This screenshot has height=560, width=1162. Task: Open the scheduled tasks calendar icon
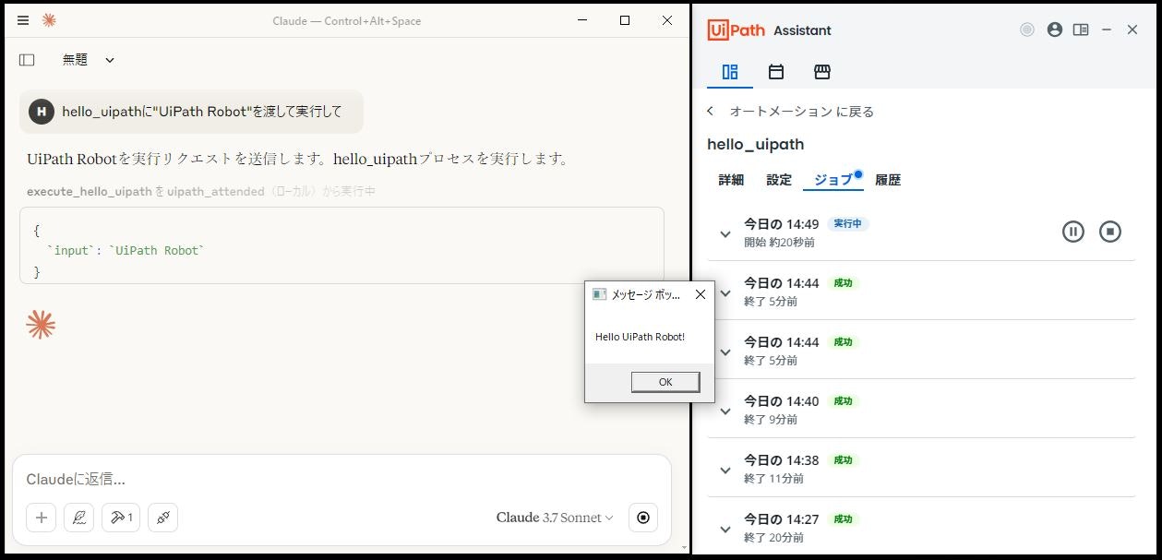point(775,71)
